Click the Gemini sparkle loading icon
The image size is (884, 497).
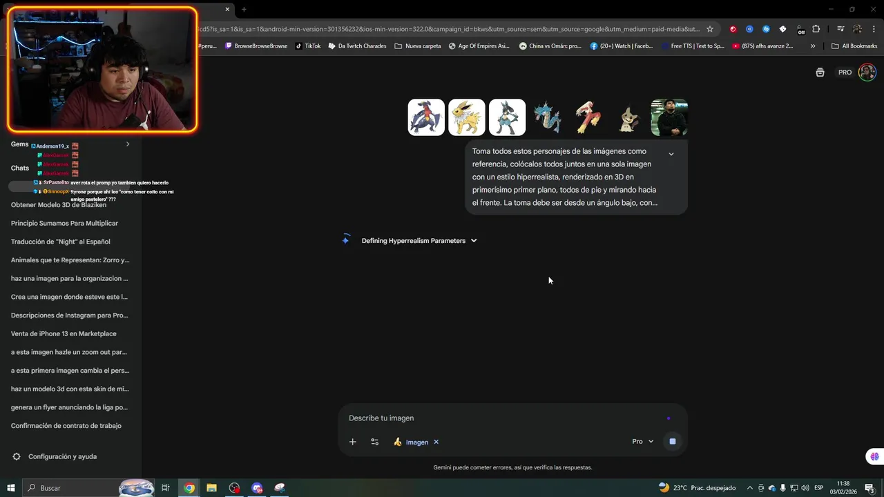coord(346,240)
